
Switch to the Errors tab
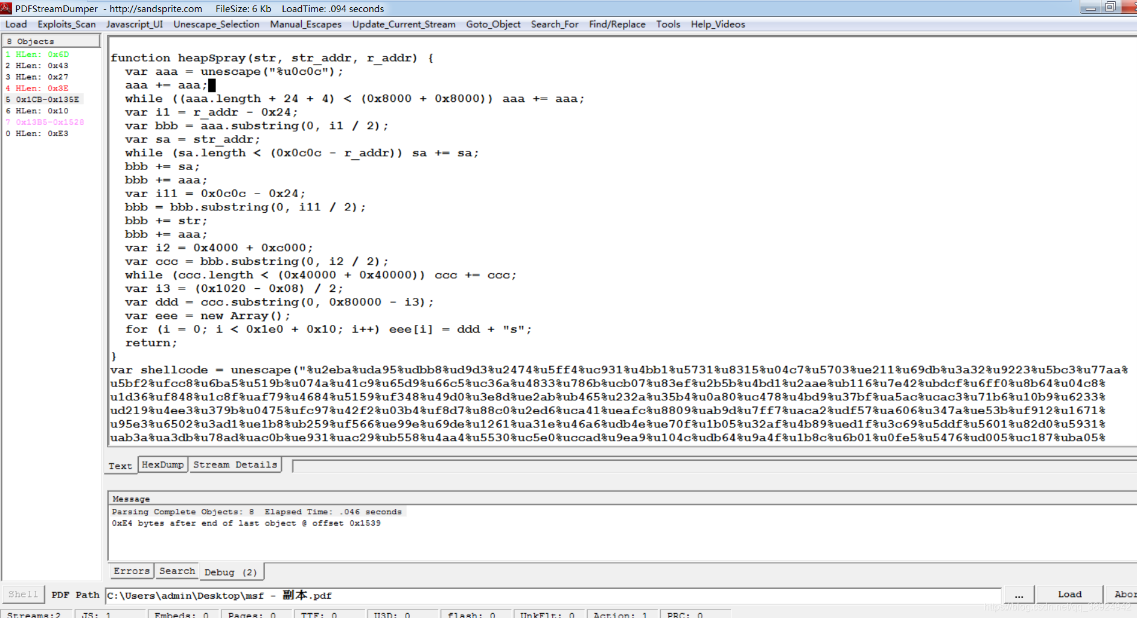click(x=132, y=571)
